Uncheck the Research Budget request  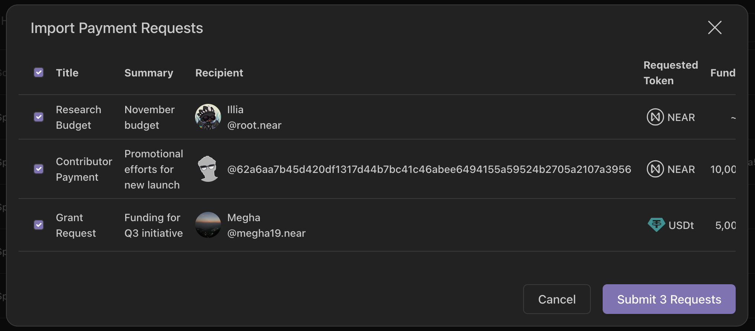click(x=39, y=117)
